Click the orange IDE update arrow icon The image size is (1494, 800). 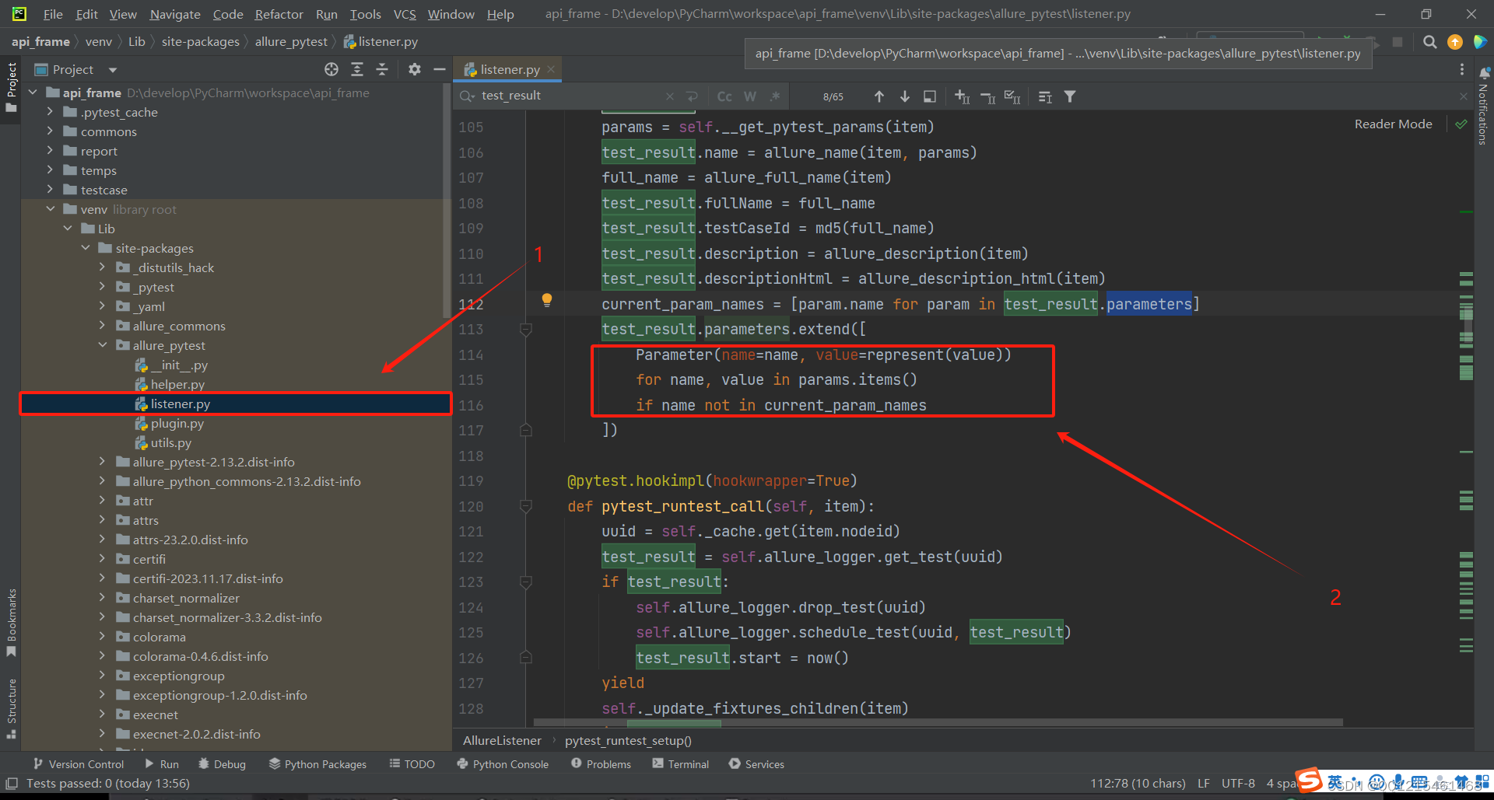1455,42
